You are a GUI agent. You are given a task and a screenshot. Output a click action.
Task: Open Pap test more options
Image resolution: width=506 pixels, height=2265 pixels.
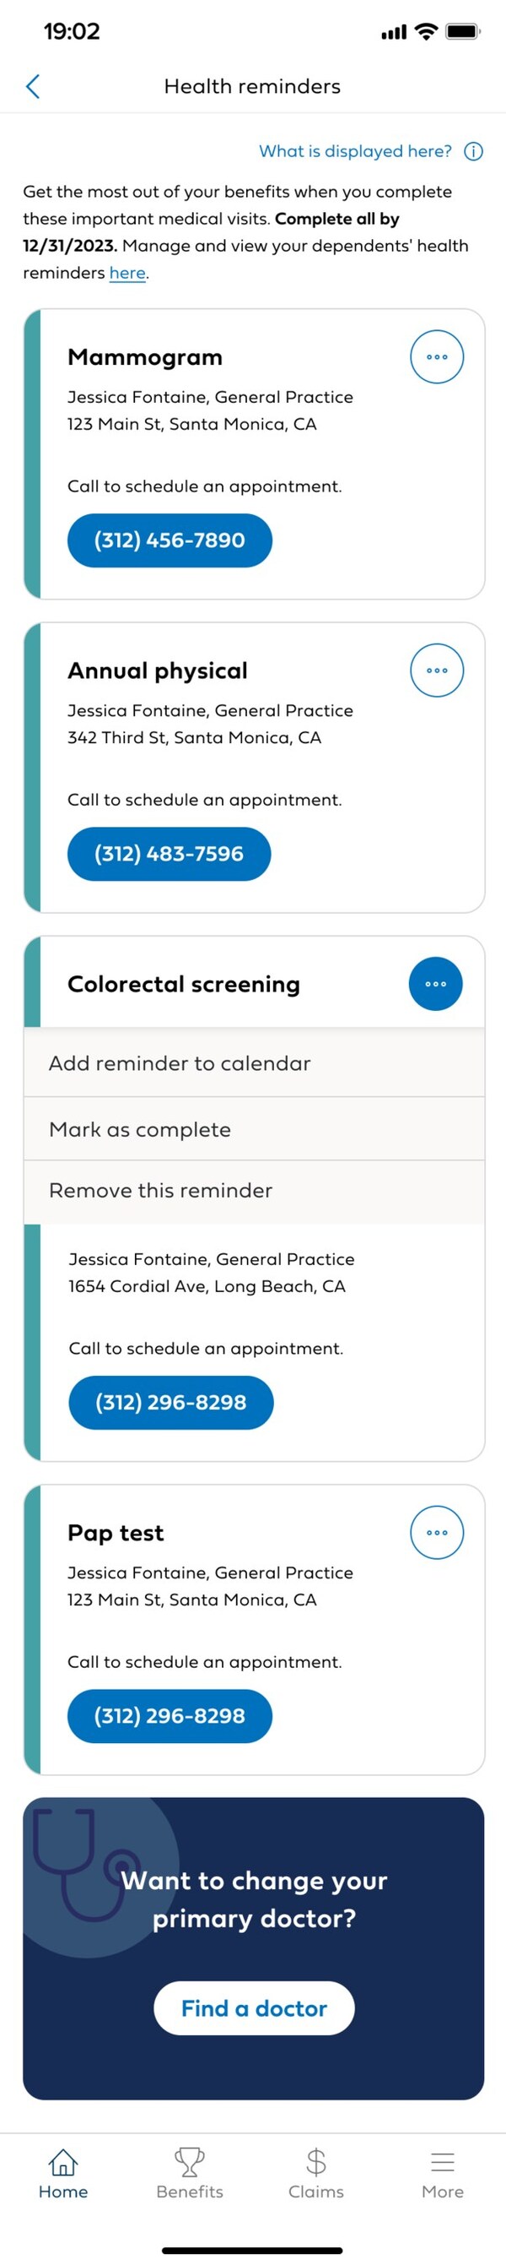coord(437,1533)
